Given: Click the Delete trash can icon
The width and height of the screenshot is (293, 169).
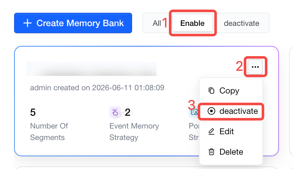Looking at the screenshot, I should pyautogui.click(x=211, y=152).
